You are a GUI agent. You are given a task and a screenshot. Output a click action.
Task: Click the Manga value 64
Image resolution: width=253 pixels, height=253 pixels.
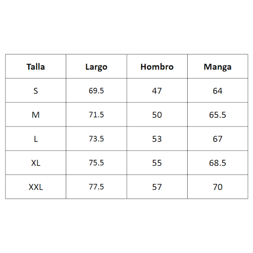click(x=218, y=91)
